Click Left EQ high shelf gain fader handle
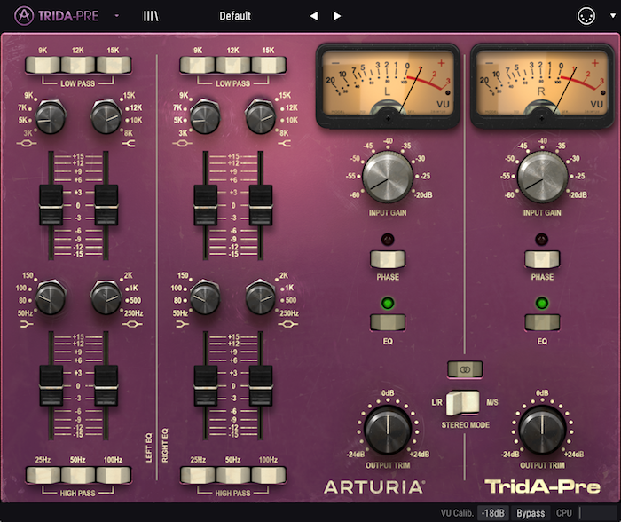The width and height of the screenshot is (621, 522). pyautogui.click(x=106, y=205)
